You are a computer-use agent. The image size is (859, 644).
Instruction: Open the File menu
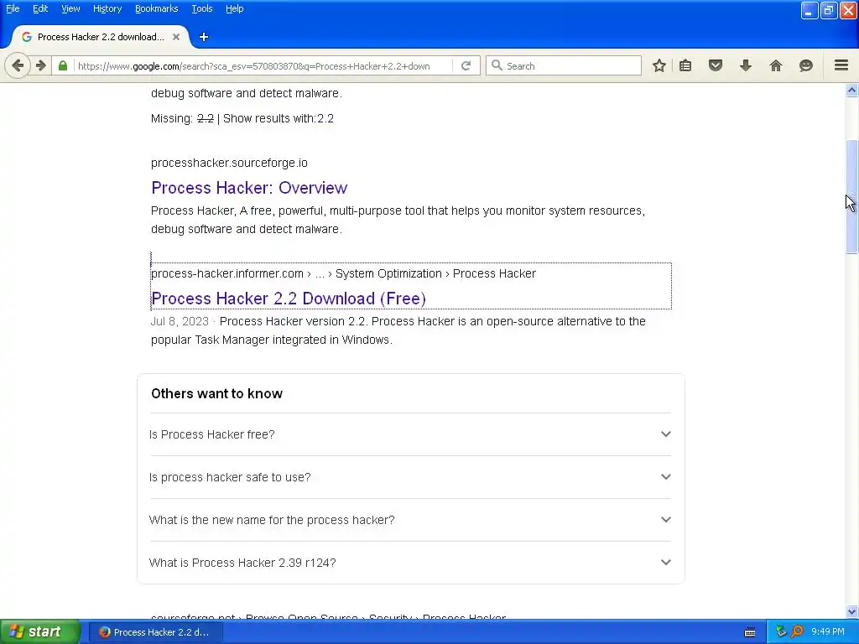[x=13, y=8]
